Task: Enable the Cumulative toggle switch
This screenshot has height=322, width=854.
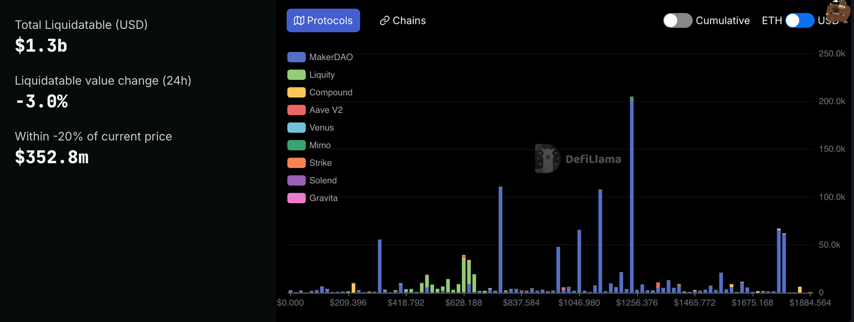Action: pyautogui.click(x=677, y=21)
